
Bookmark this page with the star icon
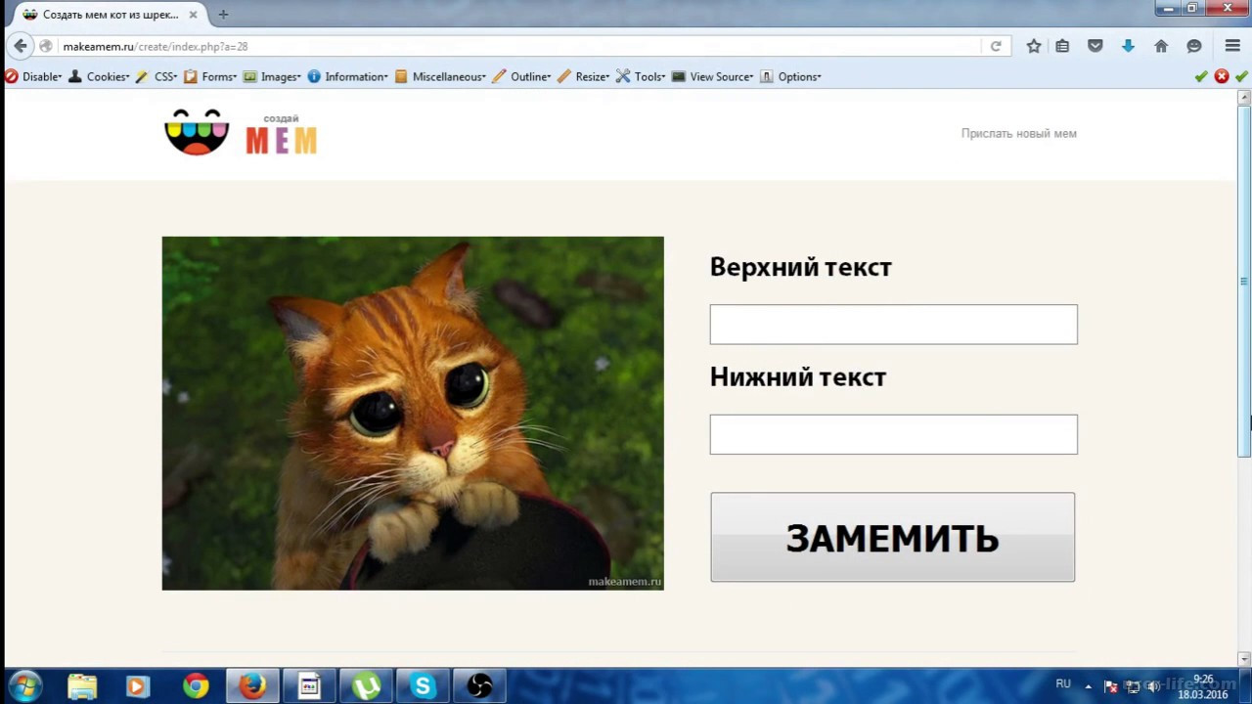[x=1034, y=46]
